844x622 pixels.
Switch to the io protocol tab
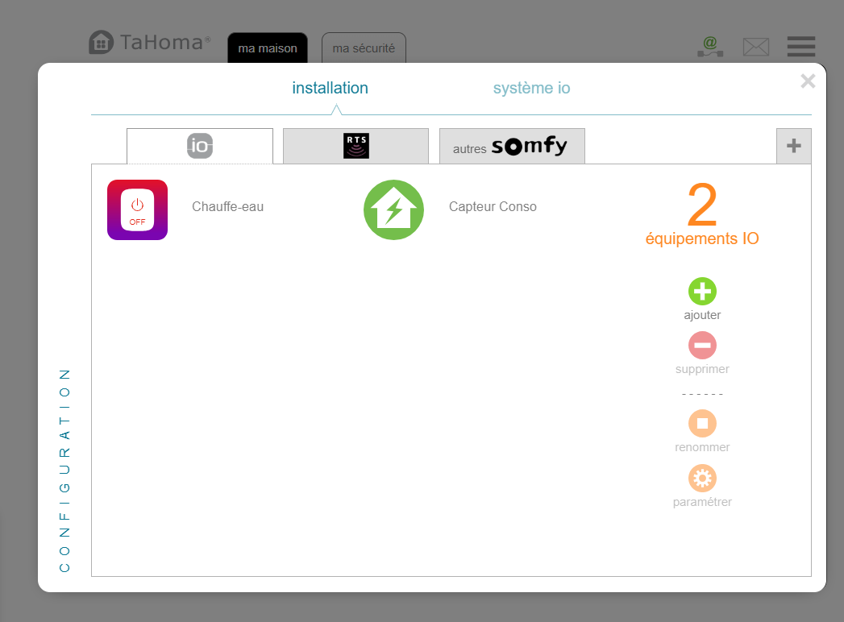point(200,146)
